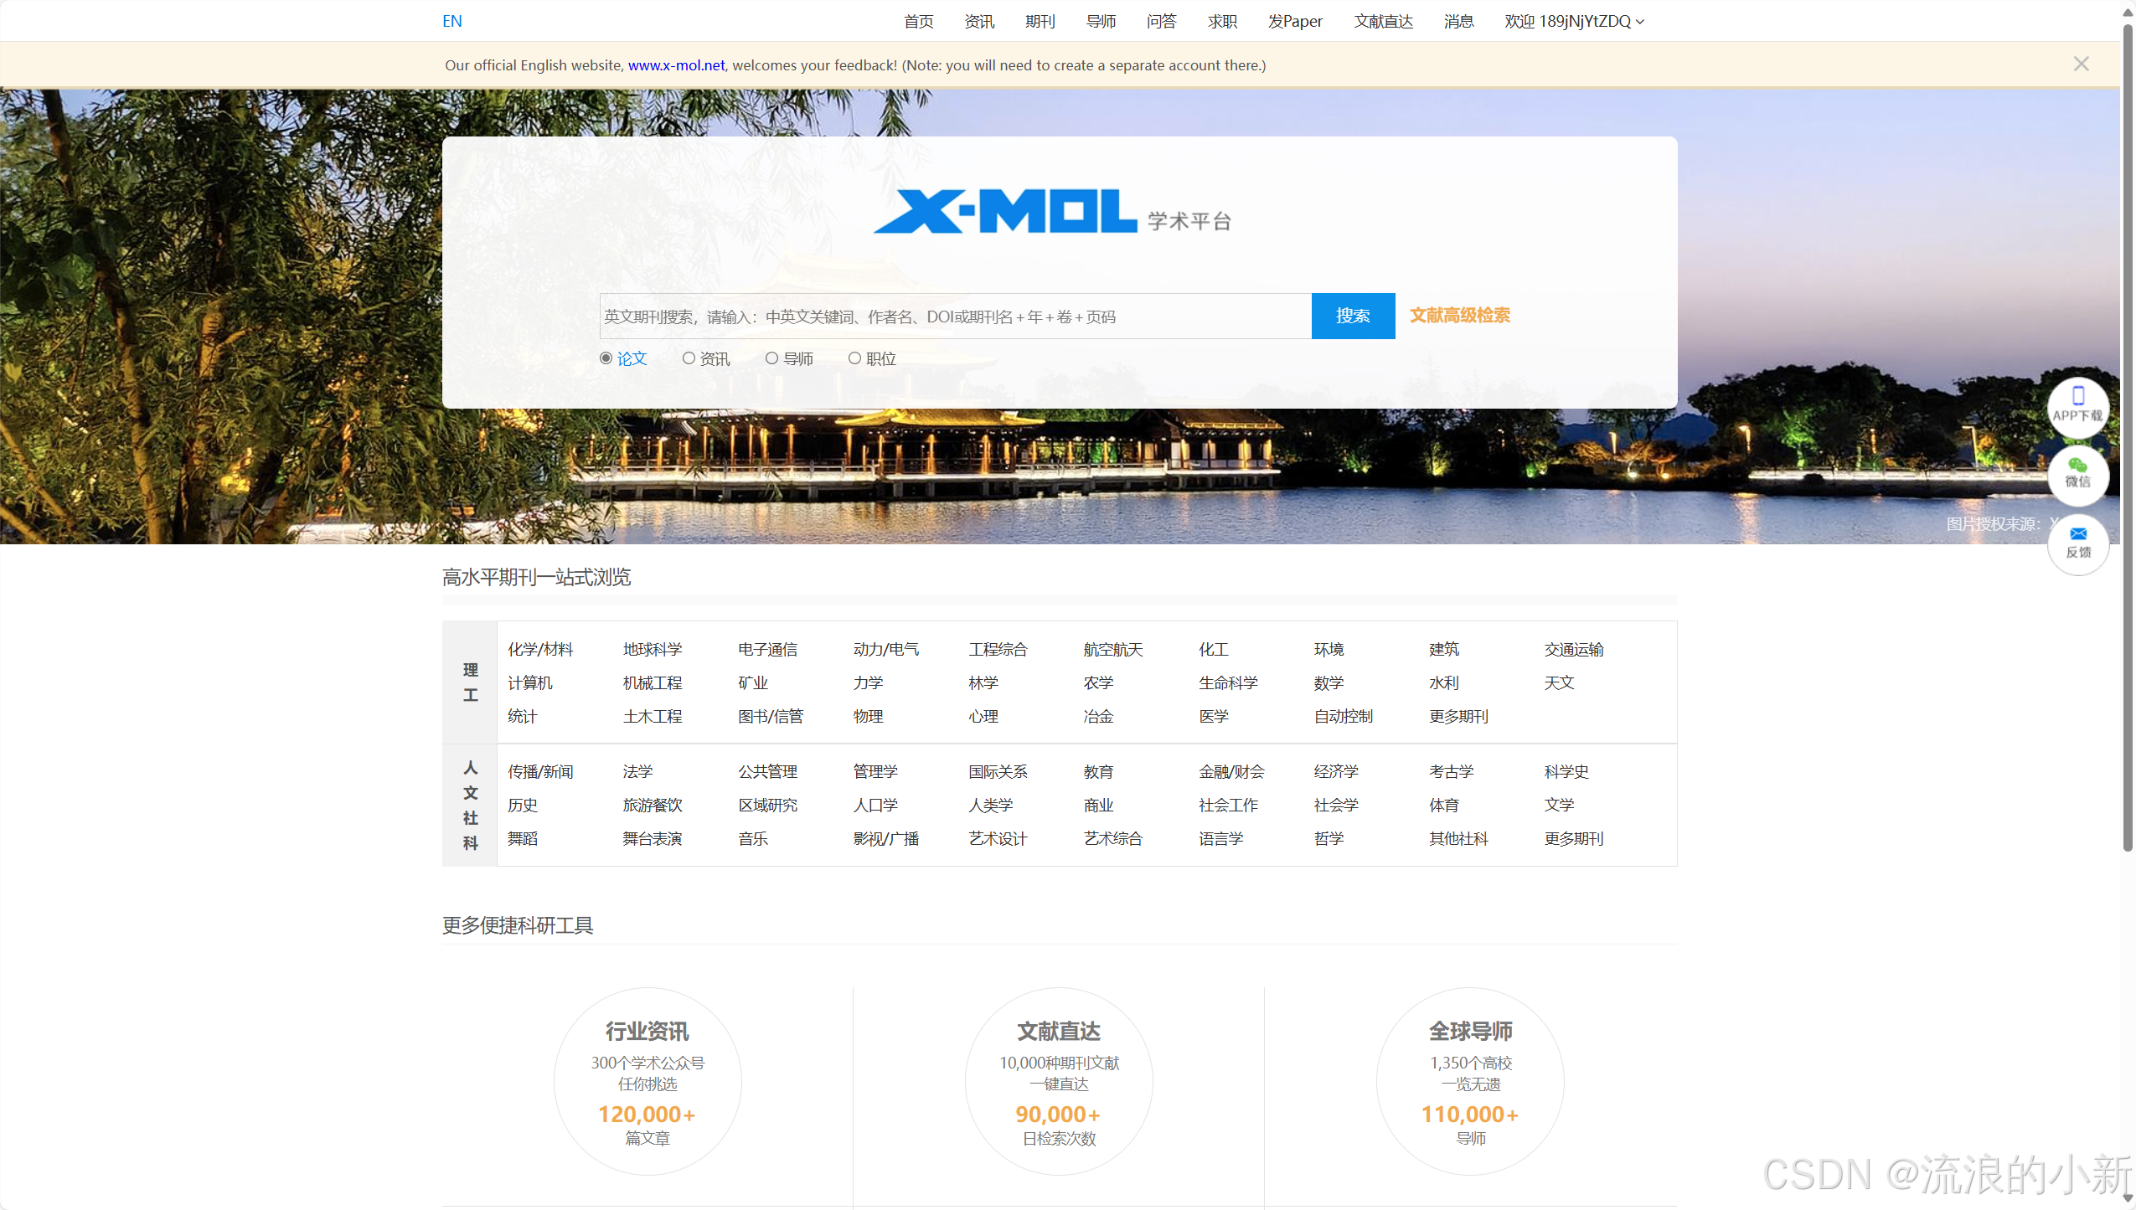Choose the 导师 radio button
Image resolution: width=2136 pixels, height=1210 pixels.
click(771, 358)
